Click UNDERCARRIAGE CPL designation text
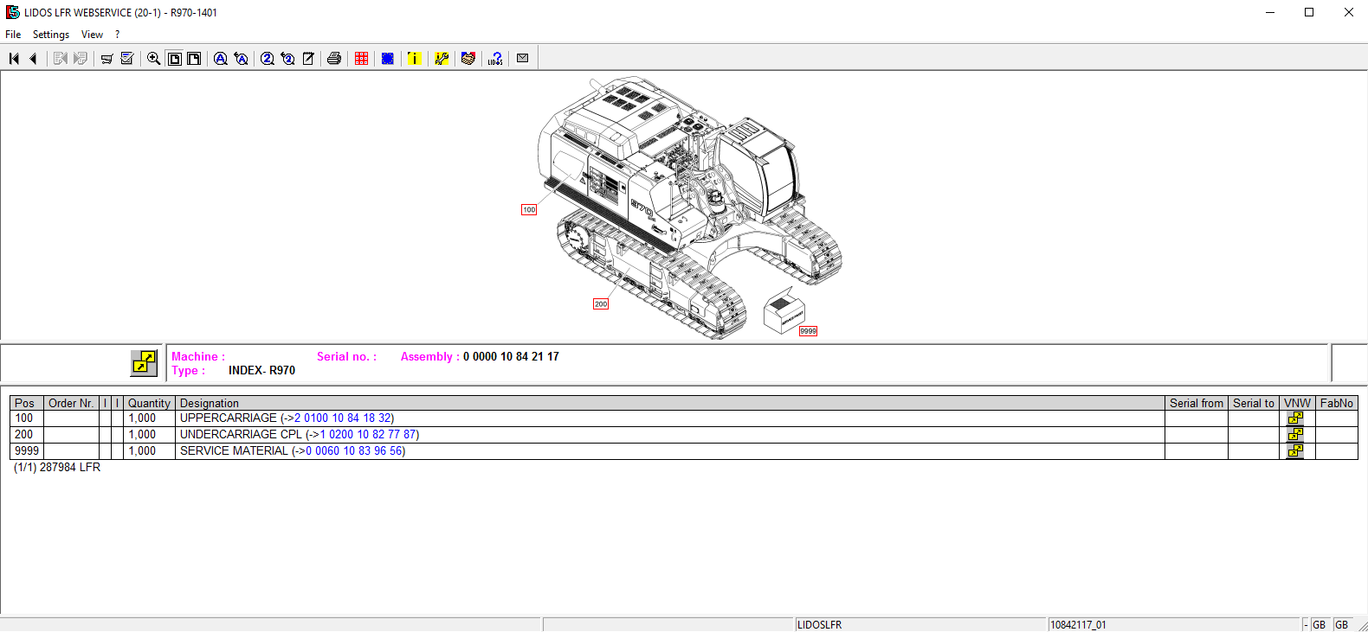The image size is (1368, 632). coord(242,435)
